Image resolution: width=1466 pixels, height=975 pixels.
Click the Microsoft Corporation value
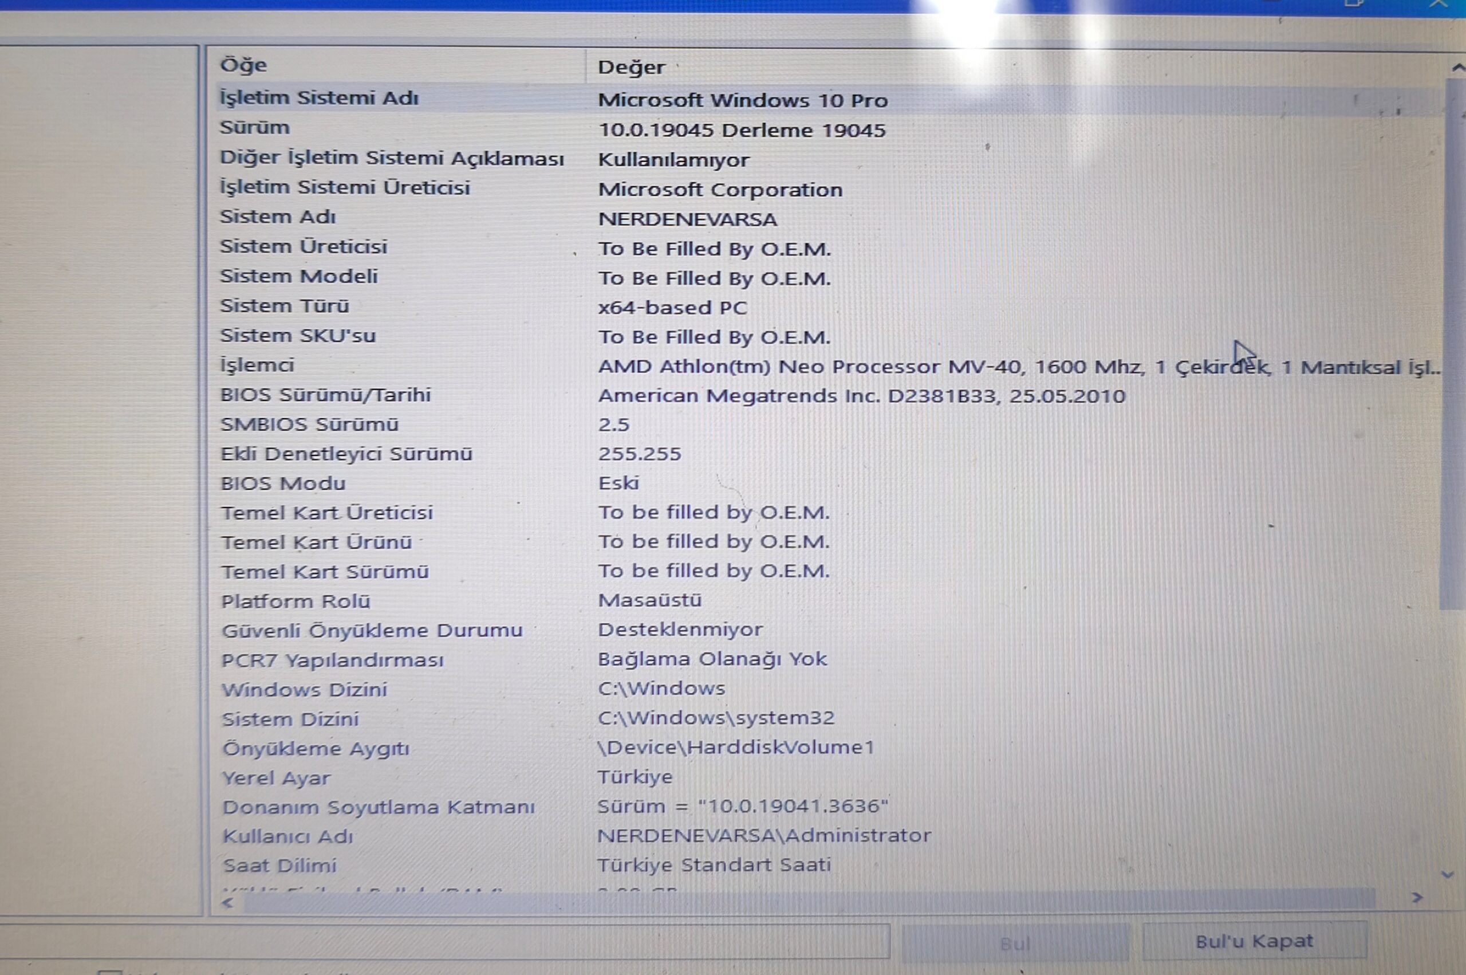click(720, 190)
